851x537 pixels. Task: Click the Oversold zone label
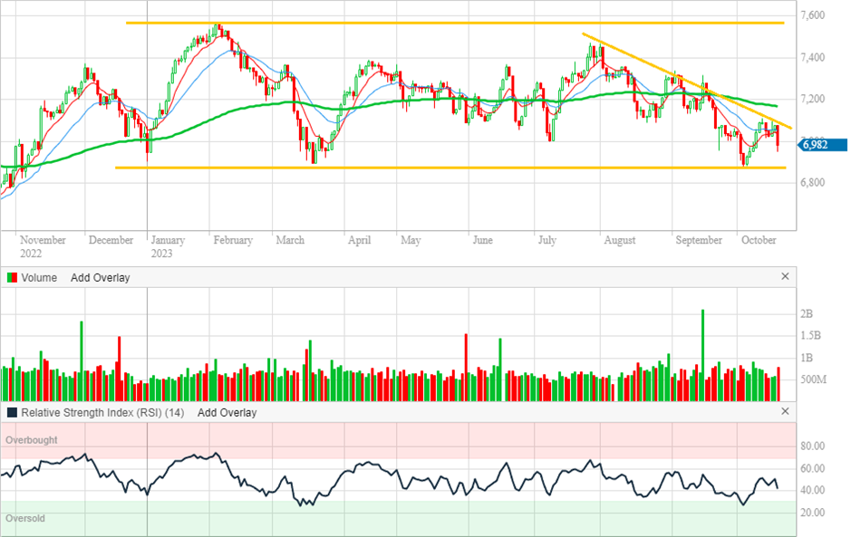coord(25,519)
